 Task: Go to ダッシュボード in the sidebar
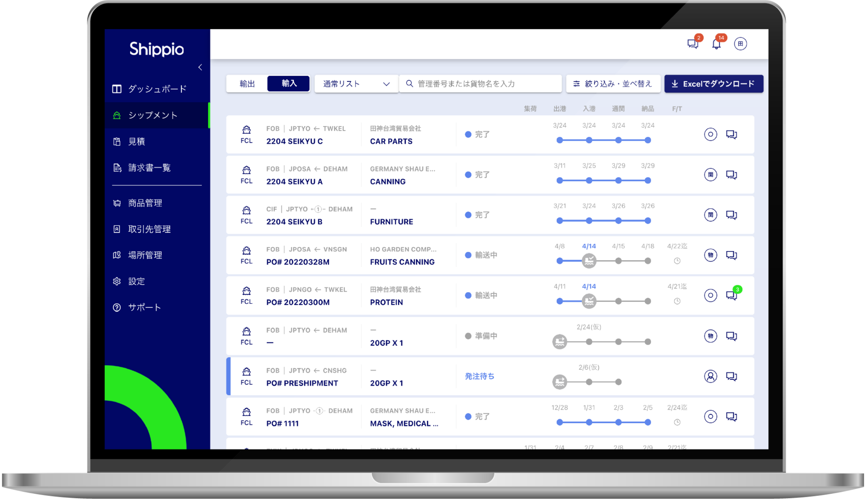click(x=157, y=89)
